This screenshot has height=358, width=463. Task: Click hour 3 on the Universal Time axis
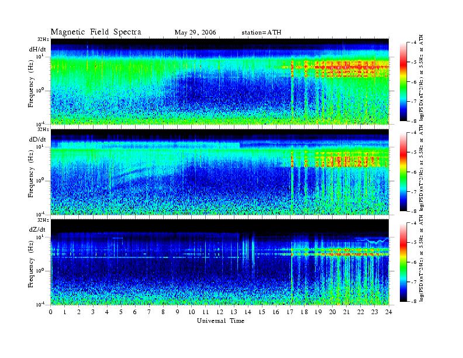click(x=93, y=312)
